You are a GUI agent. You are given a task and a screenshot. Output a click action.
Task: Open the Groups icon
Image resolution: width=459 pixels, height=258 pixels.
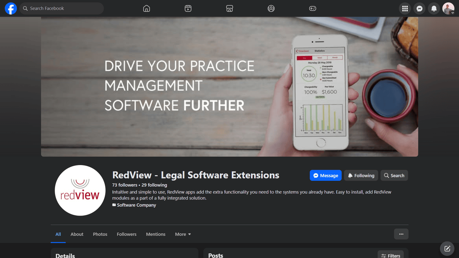click(x=271, y=8)
